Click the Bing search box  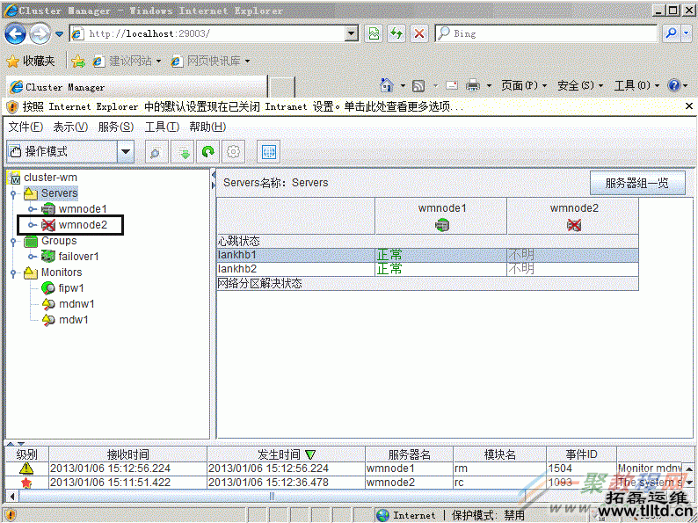pyautogui.click(x=546, y=33)
